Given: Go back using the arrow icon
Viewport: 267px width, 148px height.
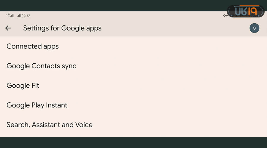Looking at the screenshot, I should coord(8,28).
